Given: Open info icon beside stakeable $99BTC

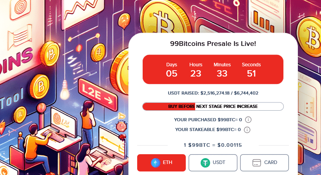Looking at the screenshot, I should 247,130.
